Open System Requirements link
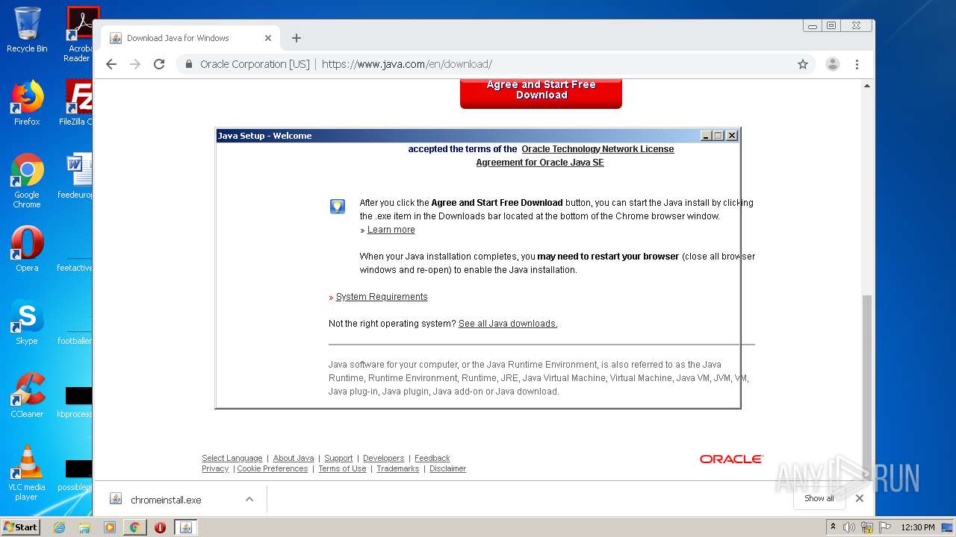This screenshot has width=956, height=537. [382, 297]
